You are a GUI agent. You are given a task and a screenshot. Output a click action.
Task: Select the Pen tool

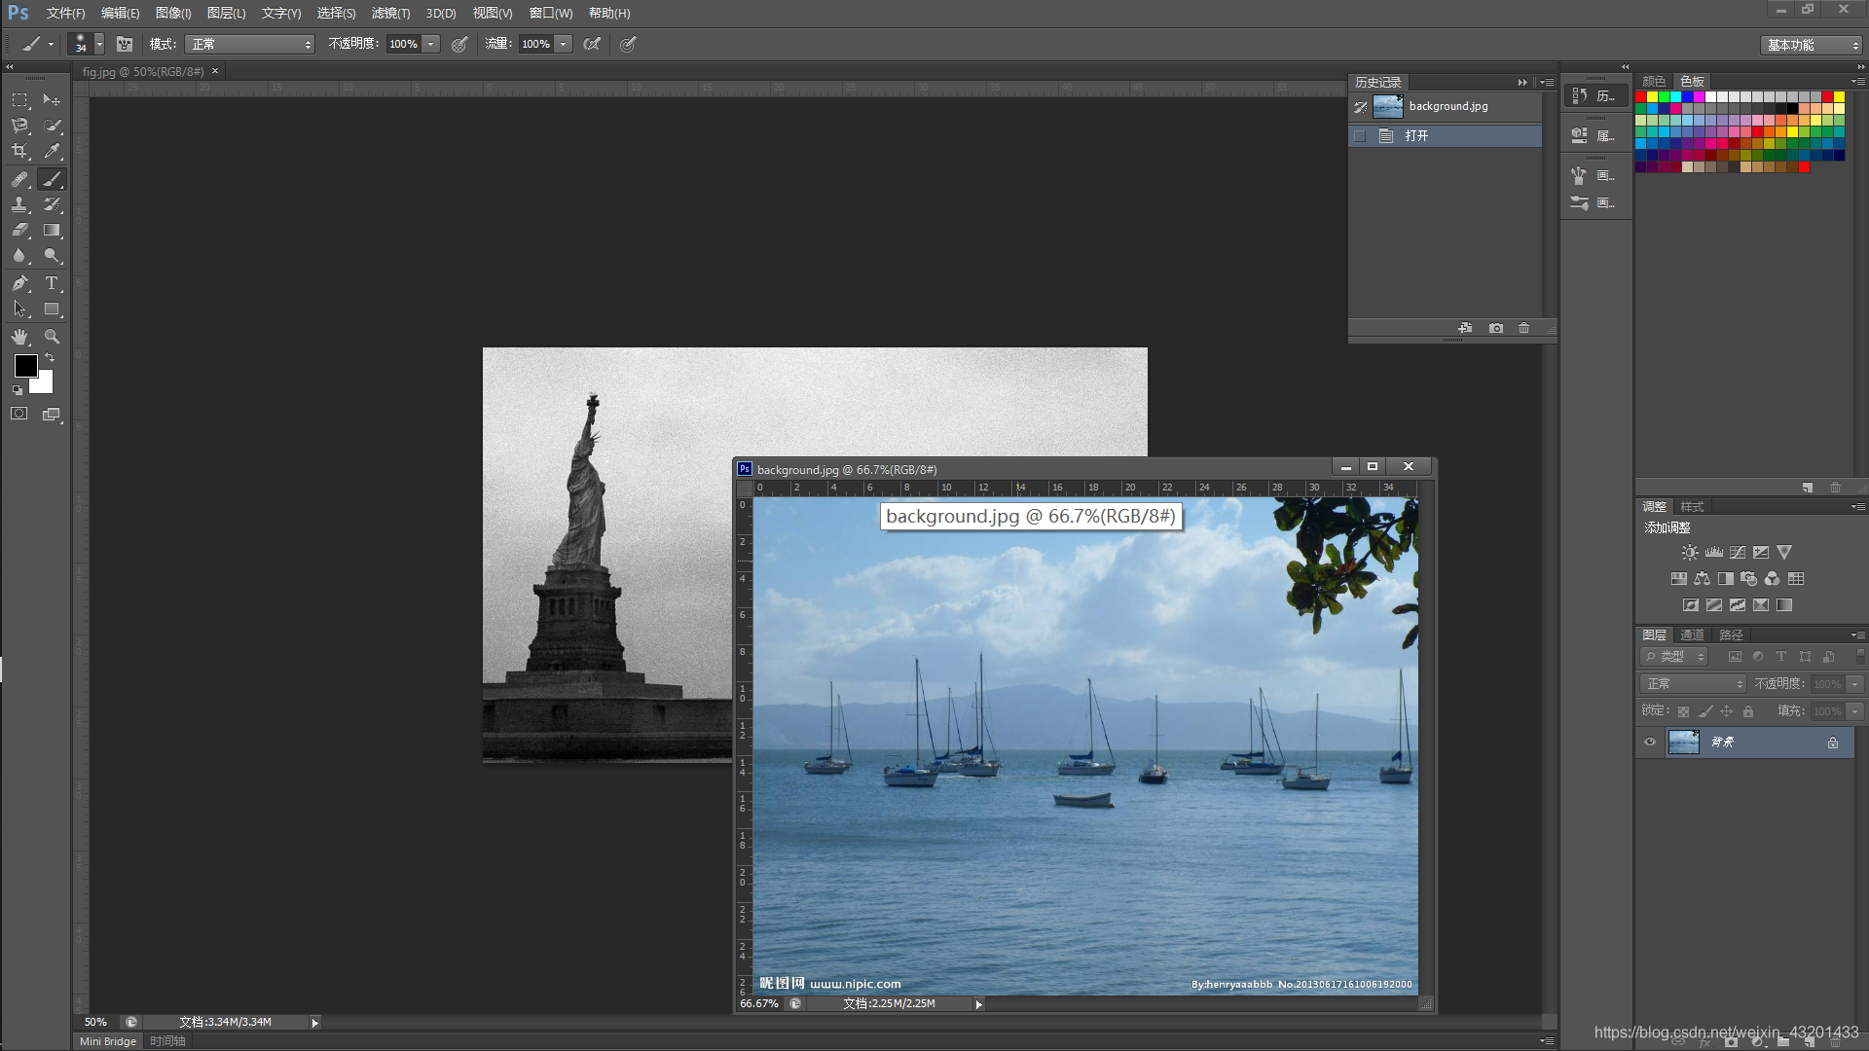pos(19,283)
